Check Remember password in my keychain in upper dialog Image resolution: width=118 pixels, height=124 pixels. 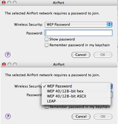pos(47,45)
